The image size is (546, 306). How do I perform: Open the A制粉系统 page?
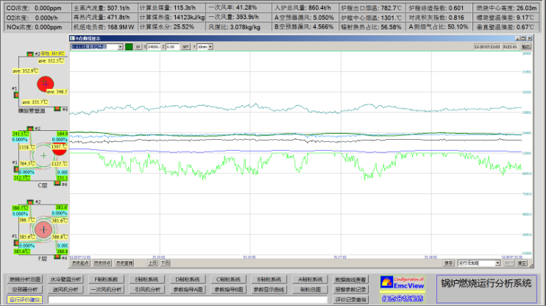310,280
